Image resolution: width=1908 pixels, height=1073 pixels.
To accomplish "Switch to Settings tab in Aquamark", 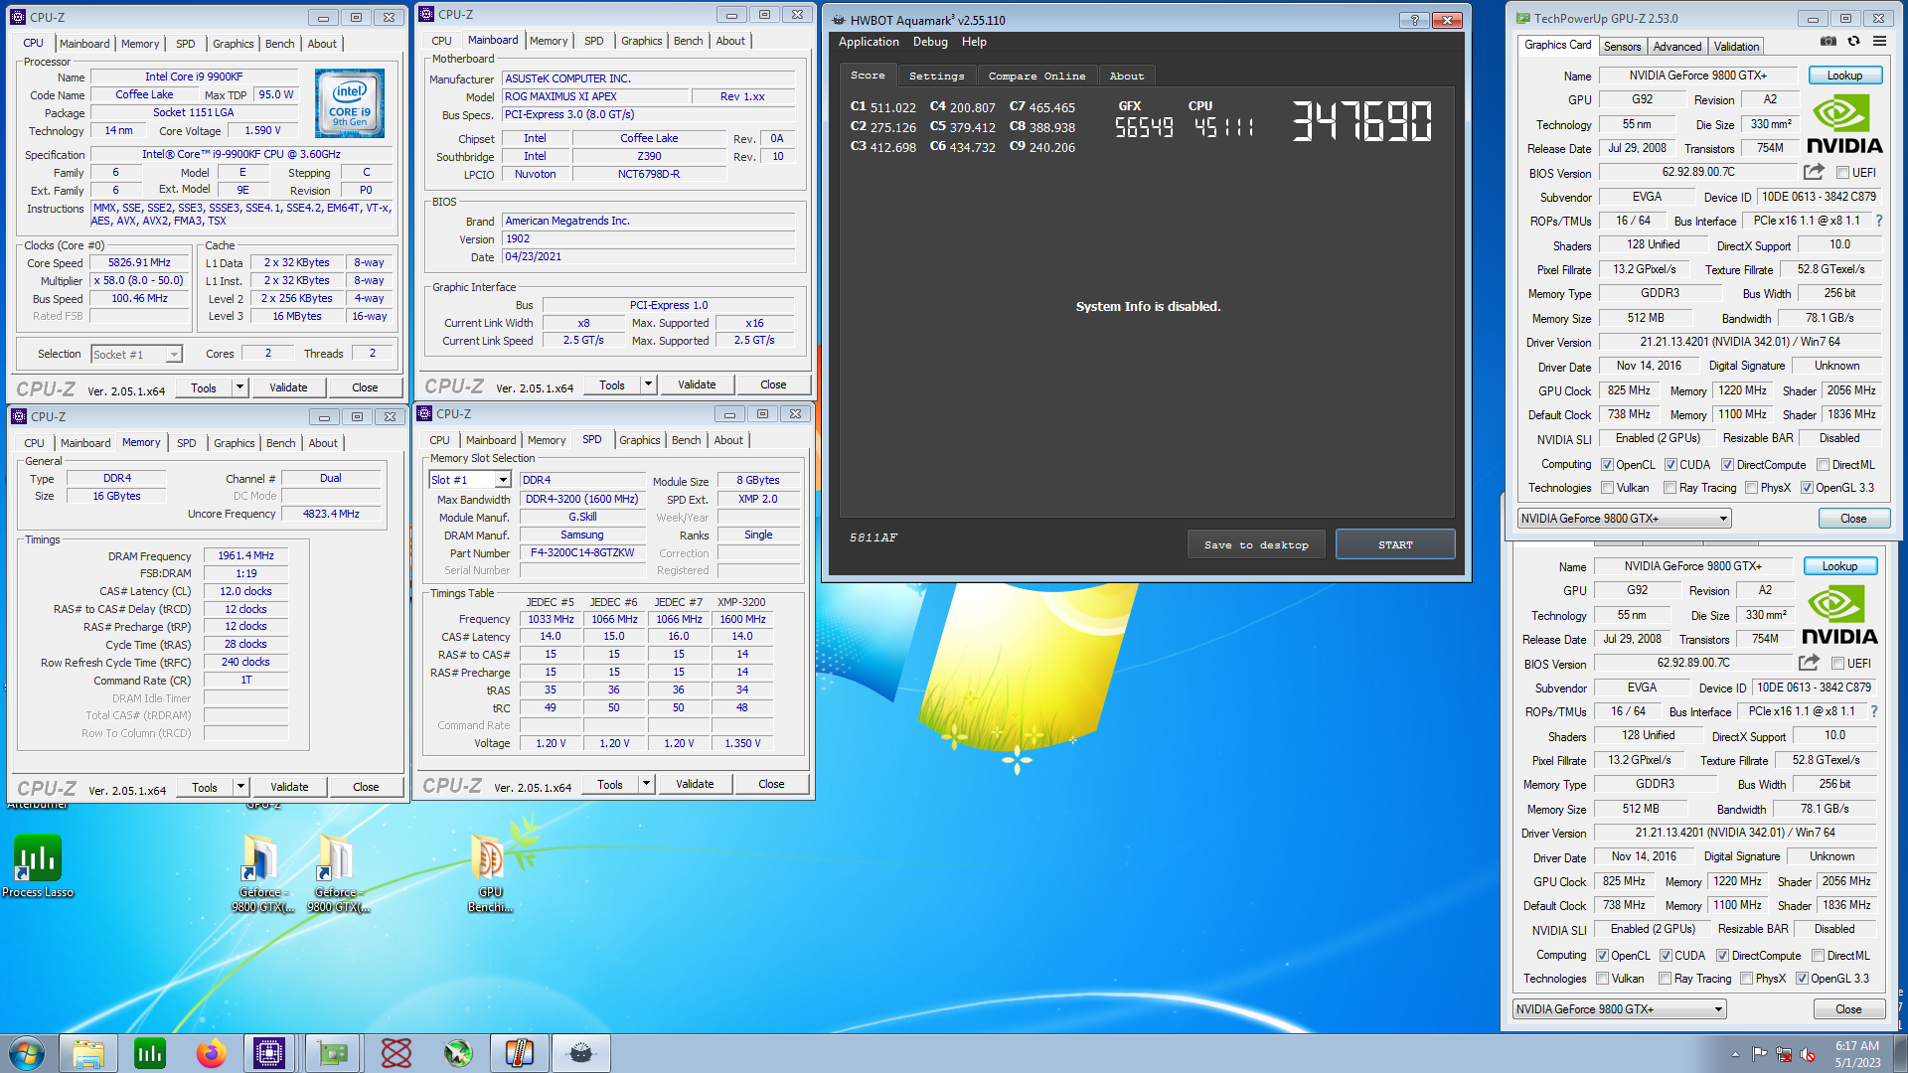I will click(936, 76).
